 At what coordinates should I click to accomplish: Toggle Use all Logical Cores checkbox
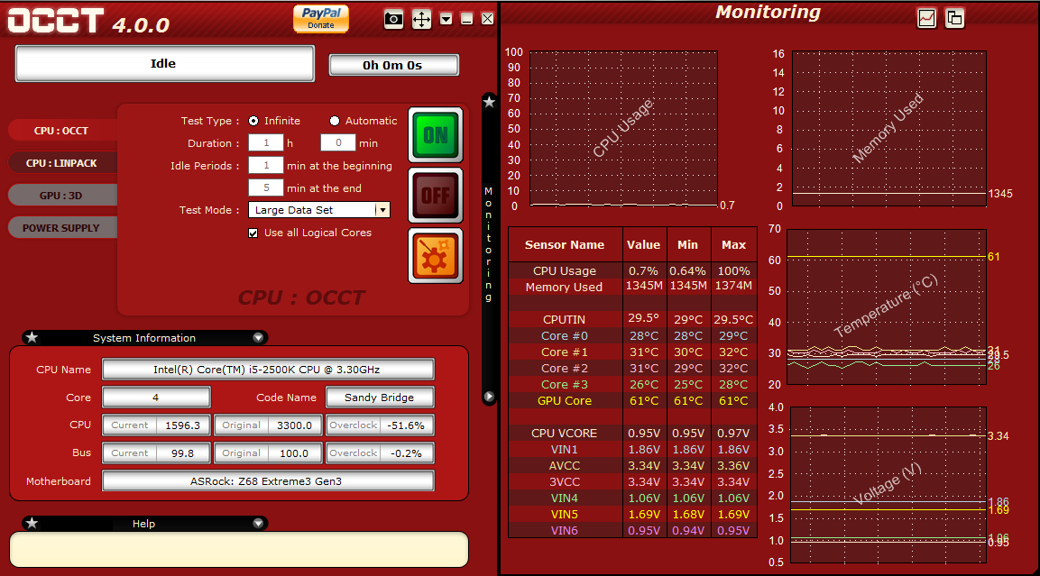253,233
